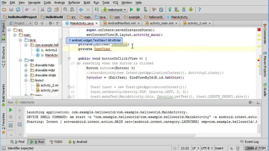Toggle the 2: Favorites side panel
The height and width of the screenshot is (151, 269).
click(3, 123)
